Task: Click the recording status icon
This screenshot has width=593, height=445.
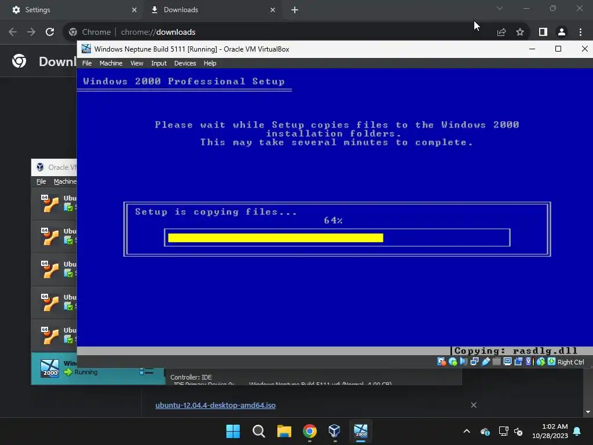Action: pyautogui.click(x=518, y=362)
